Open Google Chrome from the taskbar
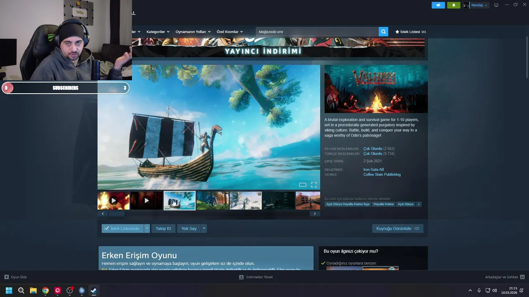 pyautogui.click(x=45, y=290)
